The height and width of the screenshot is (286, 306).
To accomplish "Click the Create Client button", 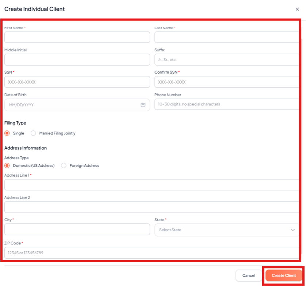I will tap(284, 275).
